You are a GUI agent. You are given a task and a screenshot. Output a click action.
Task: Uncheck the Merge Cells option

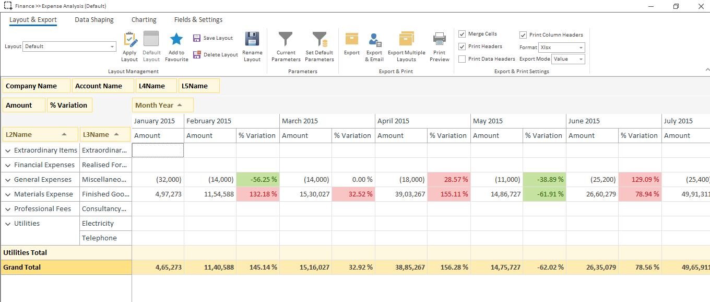coord(462,33)
